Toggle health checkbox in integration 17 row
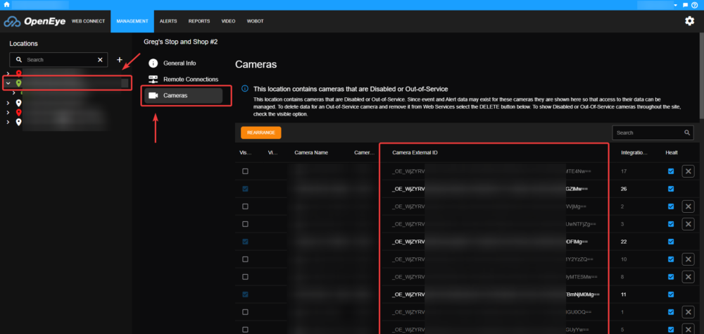Viewport: 704px width, 334px height. 671,171
